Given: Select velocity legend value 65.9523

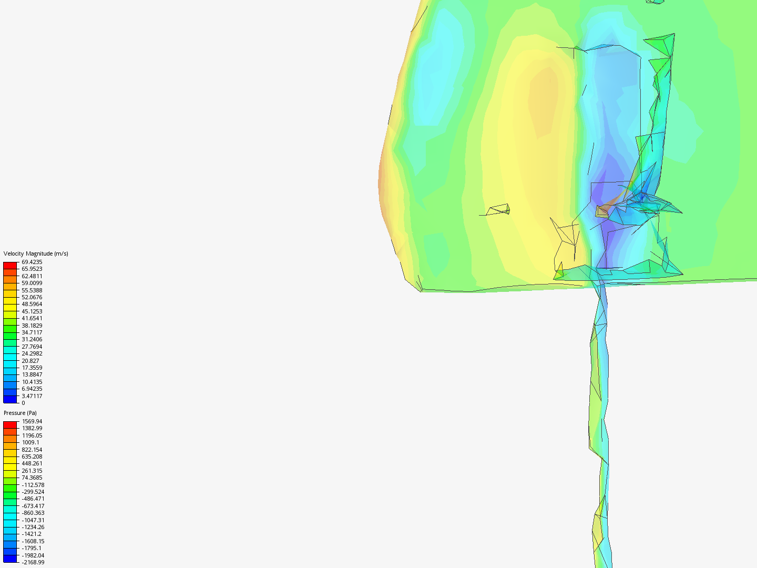Looking at the screenshot, I should [32, 269].
